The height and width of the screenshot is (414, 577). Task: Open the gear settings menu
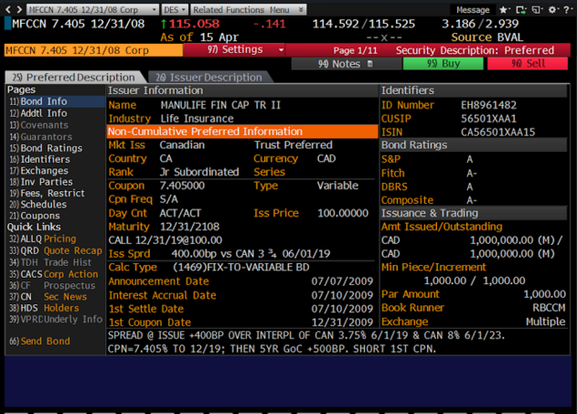pyautogui.click(x=553, y=10)
